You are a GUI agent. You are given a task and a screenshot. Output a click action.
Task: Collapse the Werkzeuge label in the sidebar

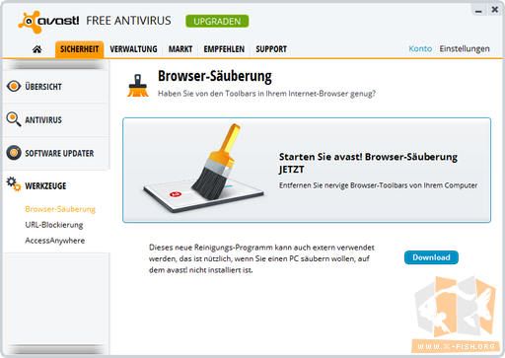pyautogui.click(x=45, y=186)
